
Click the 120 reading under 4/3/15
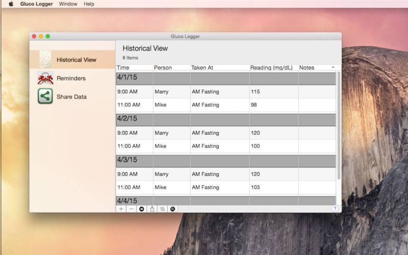[256, 174]
